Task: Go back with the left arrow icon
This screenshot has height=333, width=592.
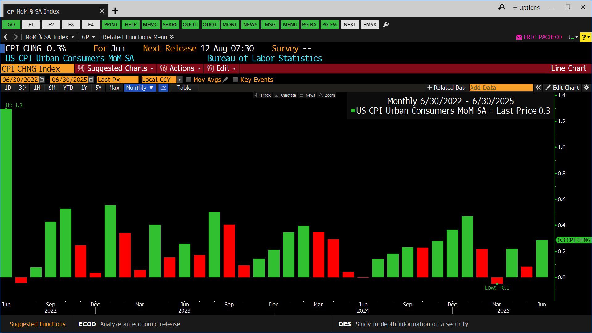Action: 6,37
